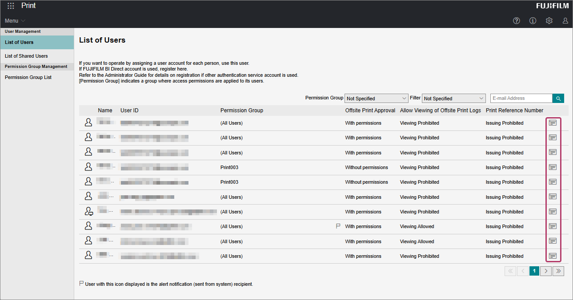Select List of Users in sidebar

[x=19, y=42]
